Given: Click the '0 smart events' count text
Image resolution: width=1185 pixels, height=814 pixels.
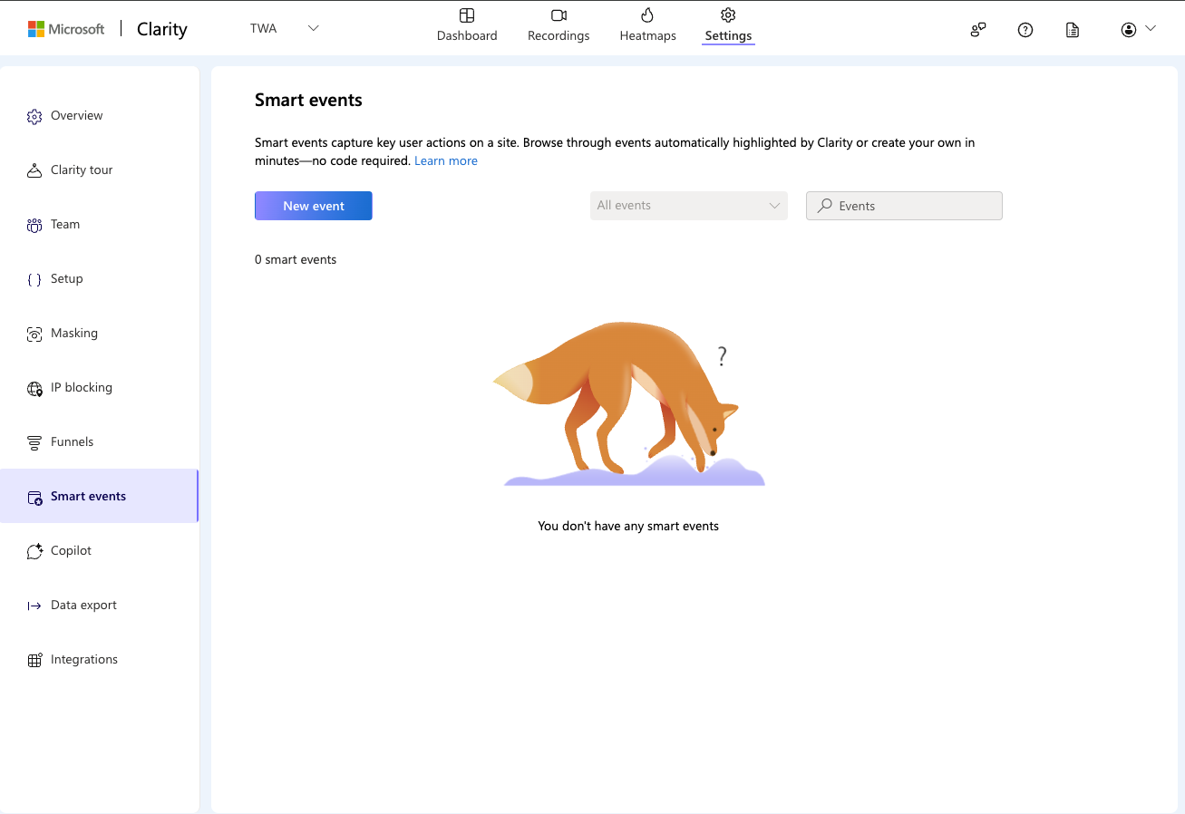Looking at the screenshot, I should pos(296,259).
